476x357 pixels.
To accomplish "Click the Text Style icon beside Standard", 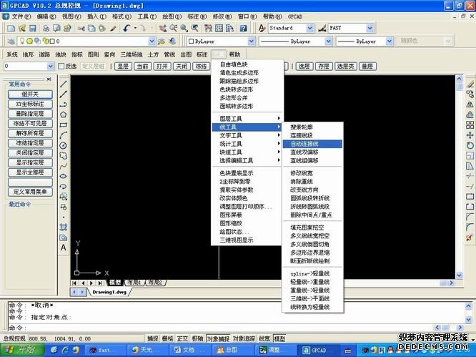I will tap(262, 28).
